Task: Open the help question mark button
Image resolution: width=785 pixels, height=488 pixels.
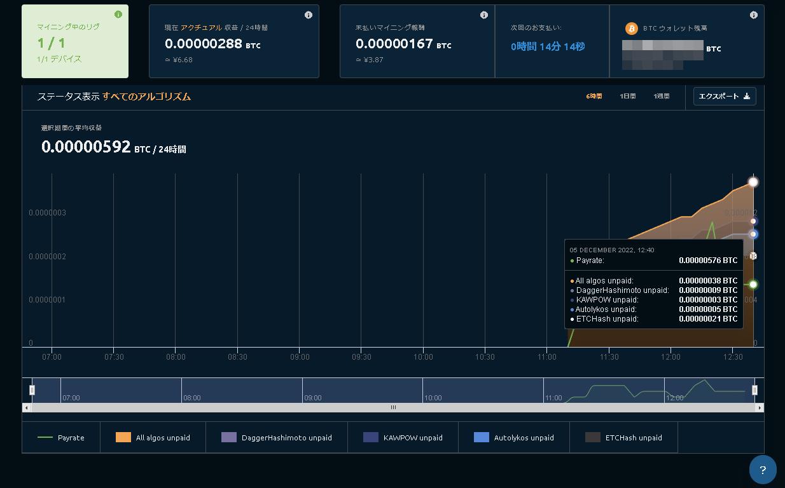Action: 763,470
